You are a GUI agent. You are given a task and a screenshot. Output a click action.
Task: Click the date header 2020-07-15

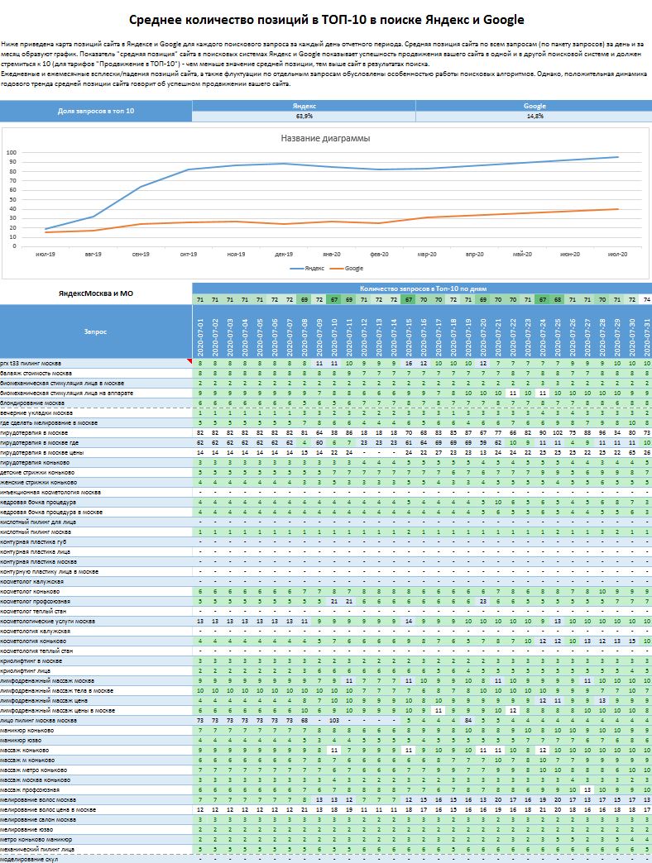[x=409, y=331]
